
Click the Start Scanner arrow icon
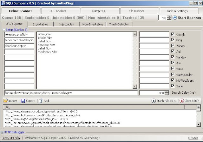point(175,17)
